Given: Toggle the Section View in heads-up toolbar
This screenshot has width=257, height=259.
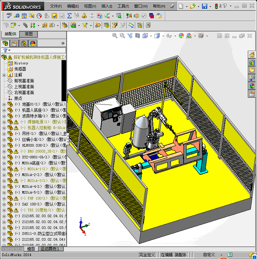Looking at the screenshot, I should [138, 36].
